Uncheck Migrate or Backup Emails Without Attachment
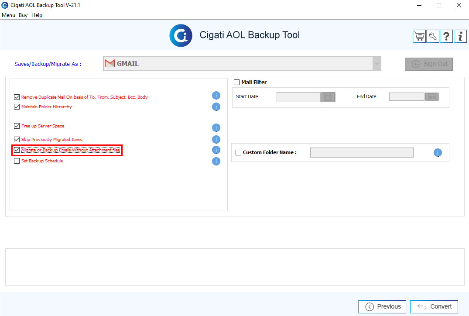The height and width of the screenshot is (316, 469). (17, 150)
